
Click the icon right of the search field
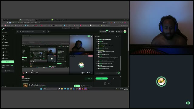pos(48,31)
